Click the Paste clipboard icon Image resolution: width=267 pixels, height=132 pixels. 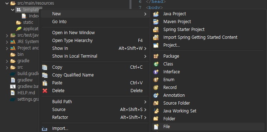pyautogui.click(x=45, y=83)
